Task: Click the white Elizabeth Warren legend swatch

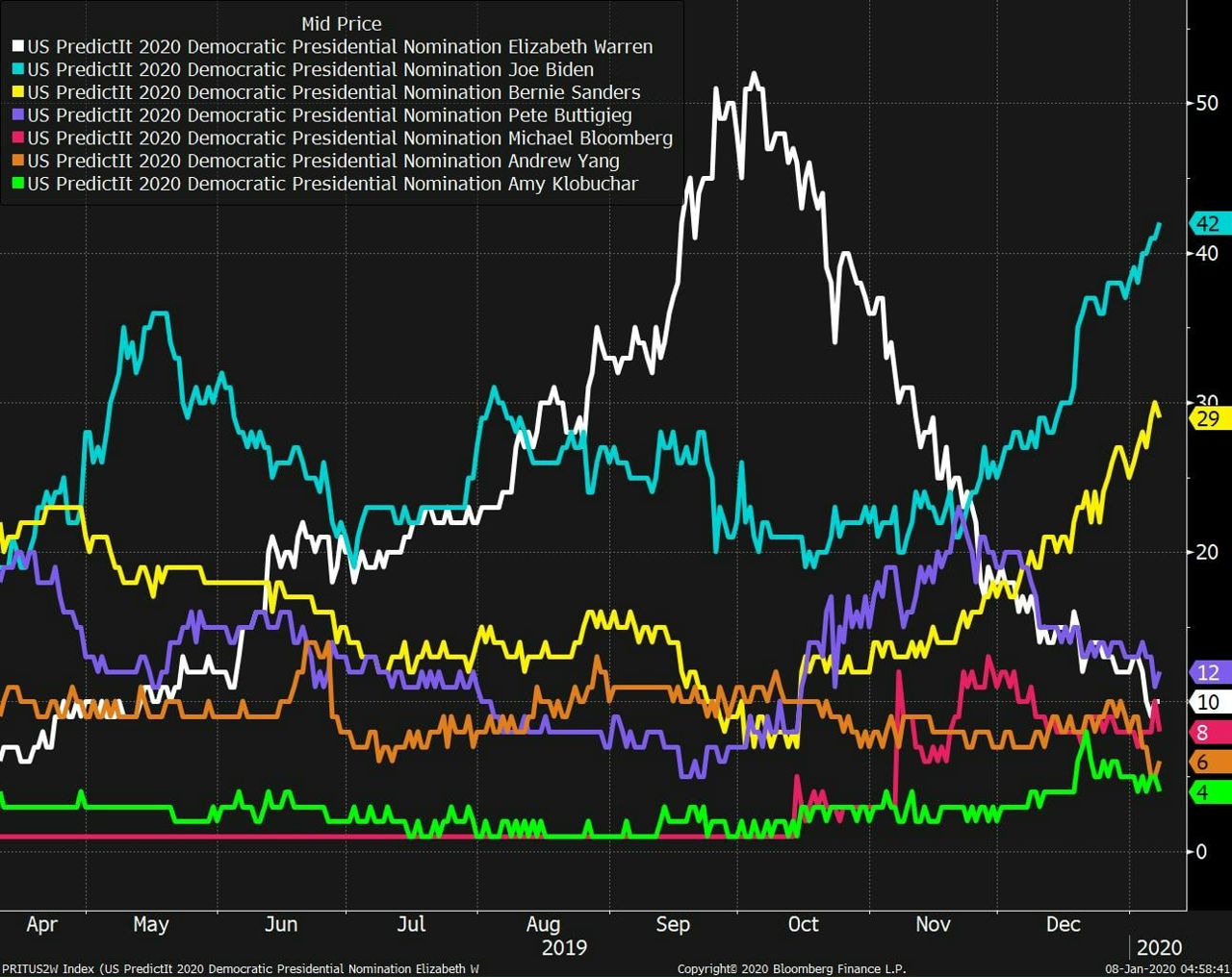Action: [x=17, y=47]
